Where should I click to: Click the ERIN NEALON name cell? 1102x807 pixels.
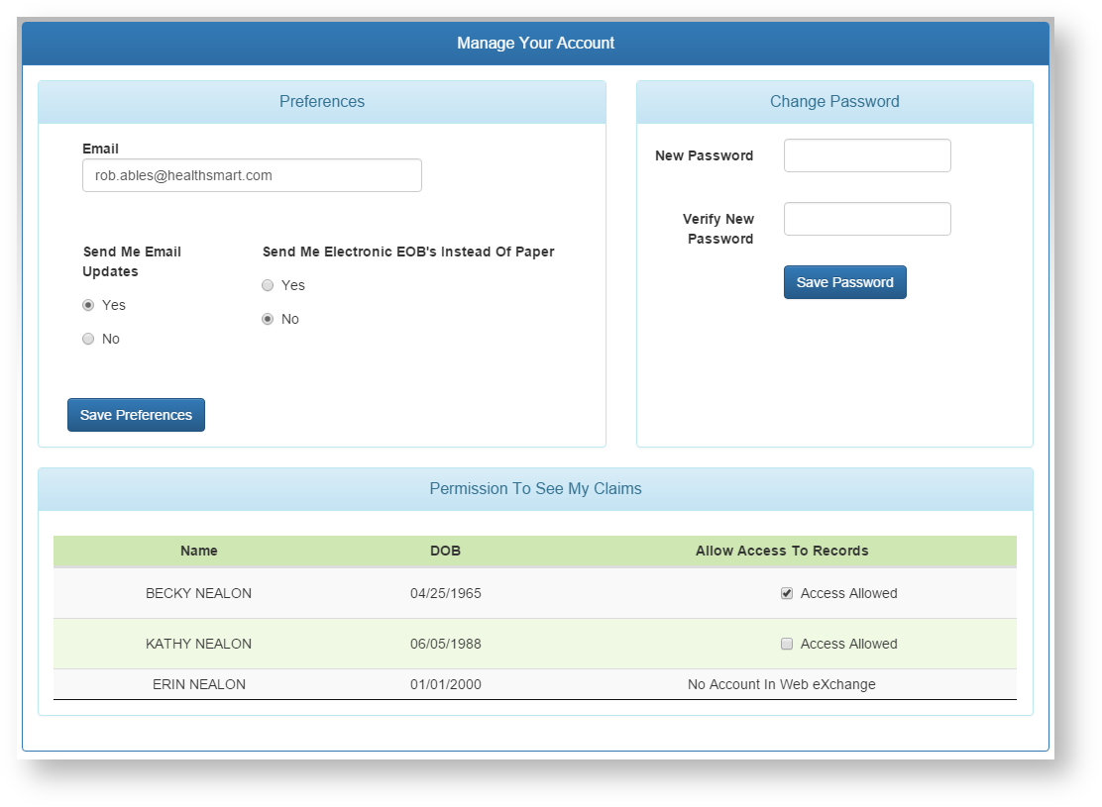(199, 685)
